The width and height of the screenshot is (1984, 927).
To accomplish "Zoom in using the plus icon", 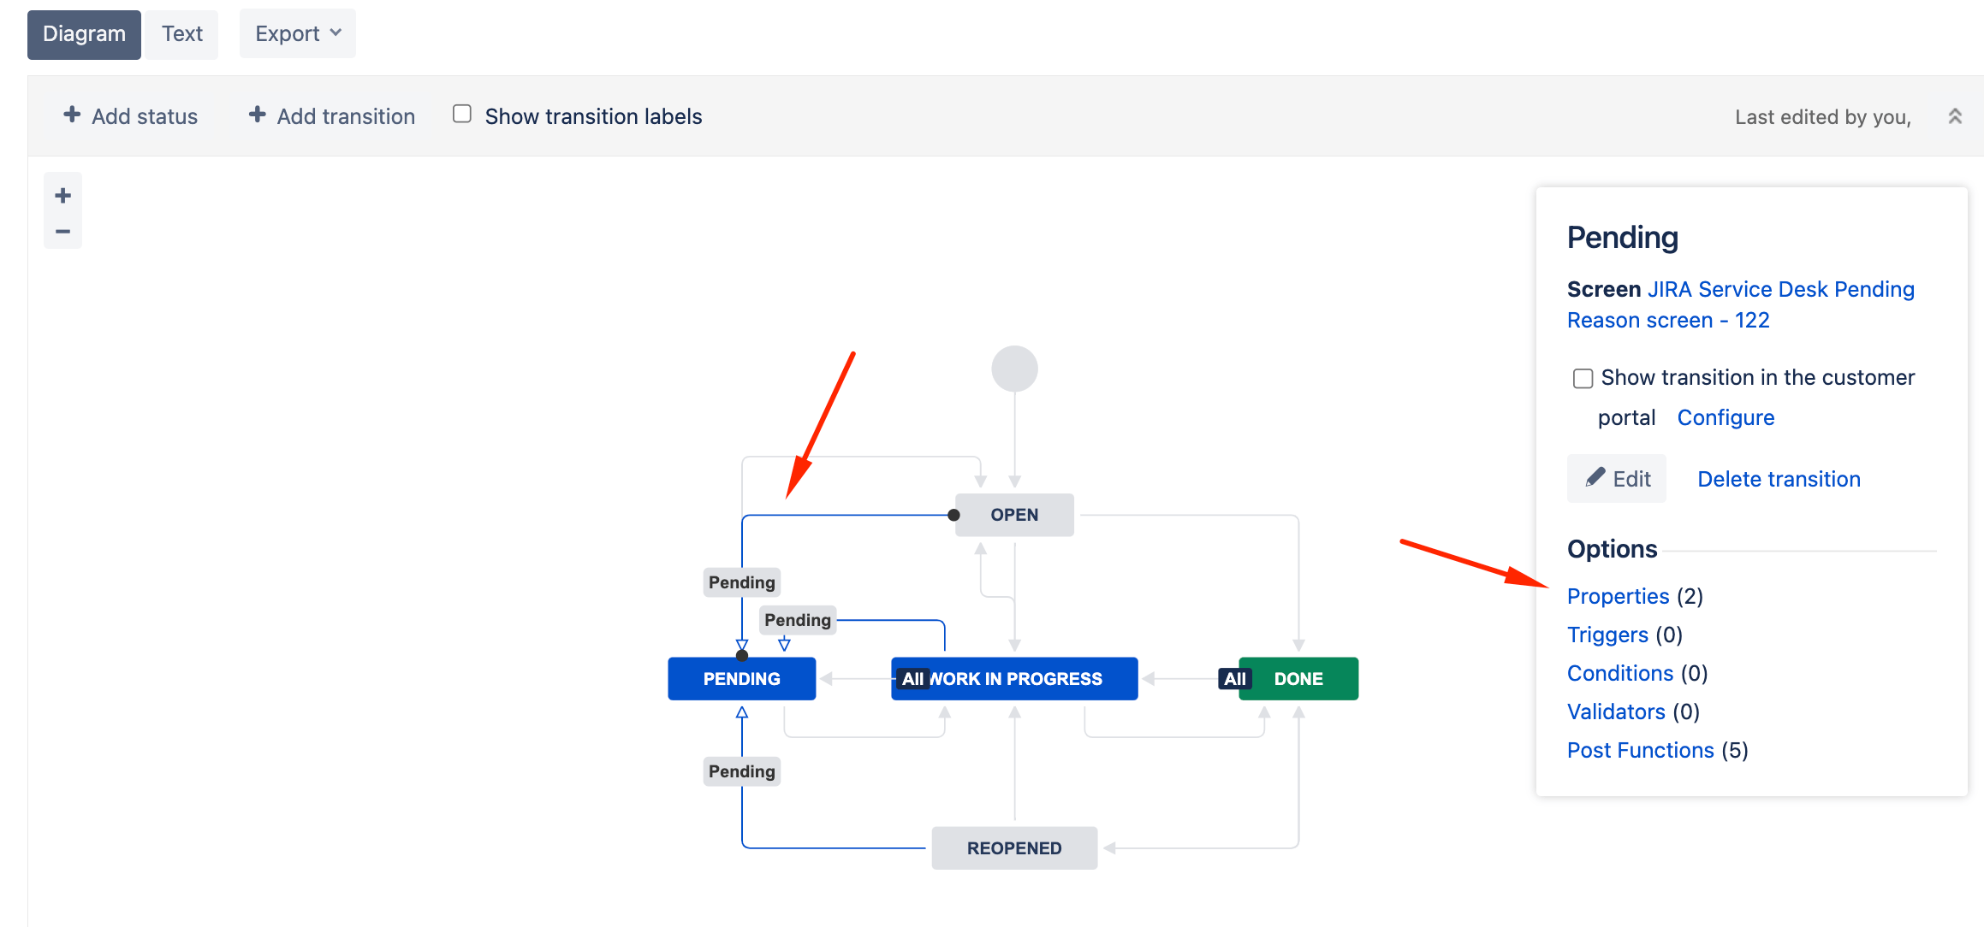I will (x=62, y=193).
